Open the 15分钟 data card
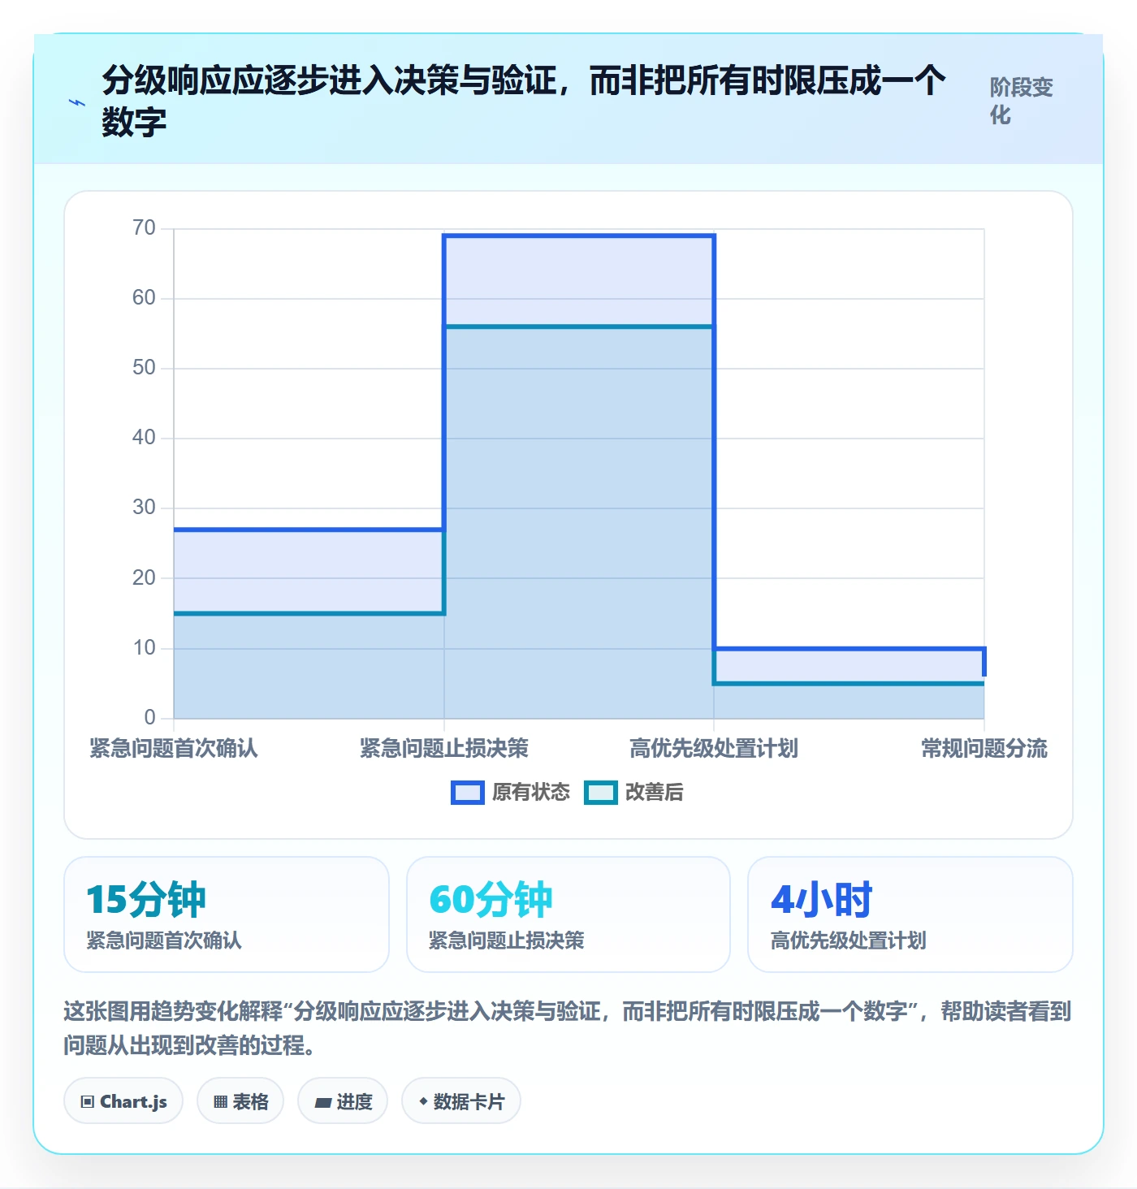Viewport: 1137px width, 1189px height. [227, 914]
